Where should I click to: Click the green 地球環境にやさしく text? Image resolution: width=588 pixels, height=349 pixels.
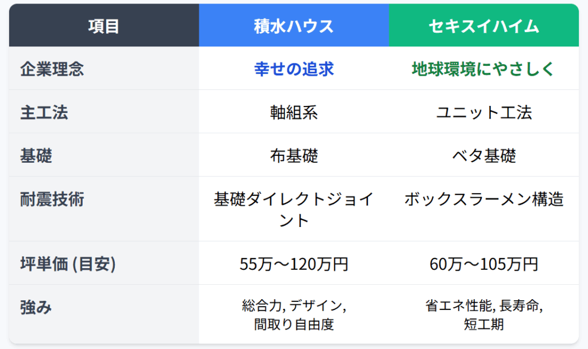(x=483, y=69)
